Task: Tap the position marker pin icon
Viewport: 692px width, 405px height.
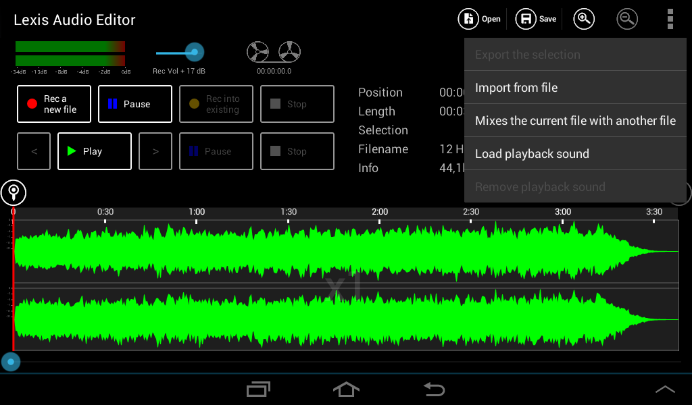Action: tap(14, 192)
